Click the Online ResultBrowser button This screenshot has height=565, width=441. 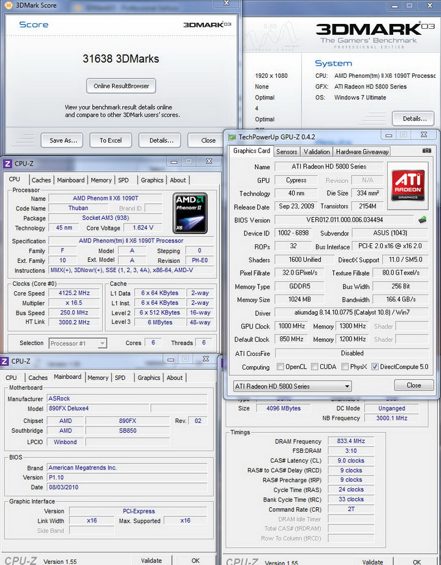(x=121, y=86)
